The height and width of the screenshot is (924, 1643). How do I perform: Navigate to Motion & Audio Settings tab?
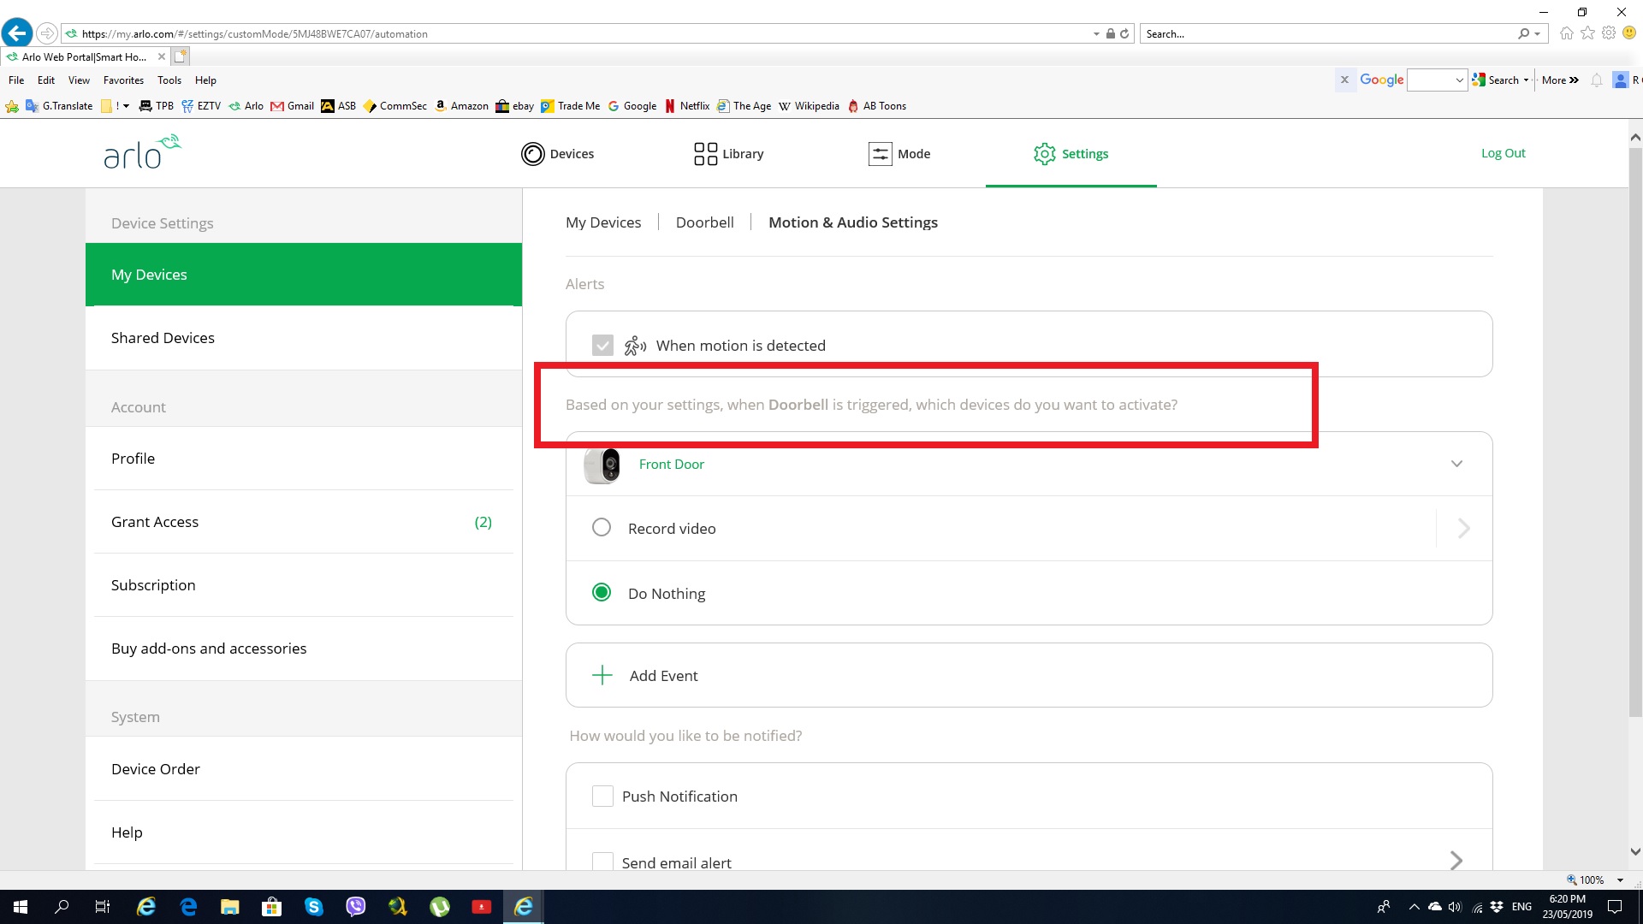[x=853, y=221]
